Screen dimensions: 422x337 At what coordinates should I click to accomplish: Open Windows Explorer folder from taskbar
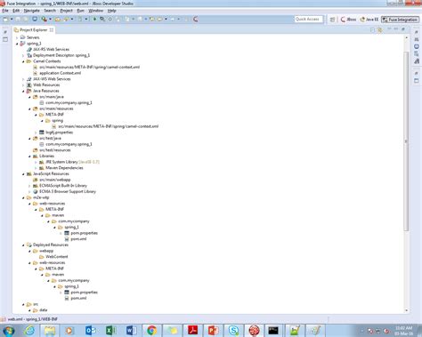(x=50, y=330)
